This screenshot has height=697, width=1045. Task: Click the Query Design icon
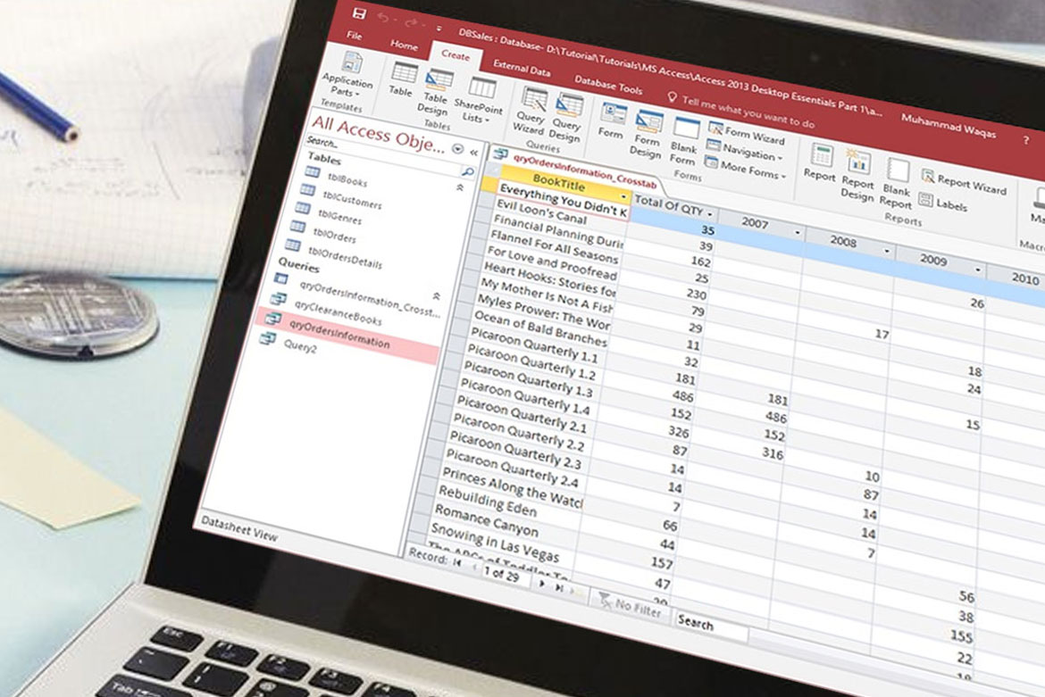coord(566,116)
